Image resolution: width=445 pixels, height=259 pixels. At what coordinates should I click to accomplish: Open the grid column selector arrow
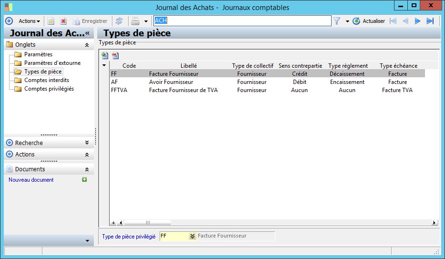[104, 66]
